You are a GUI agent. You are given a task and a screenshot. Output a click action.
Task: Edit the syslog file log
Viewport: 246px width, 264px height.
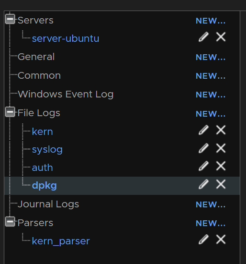click(203, 148)
